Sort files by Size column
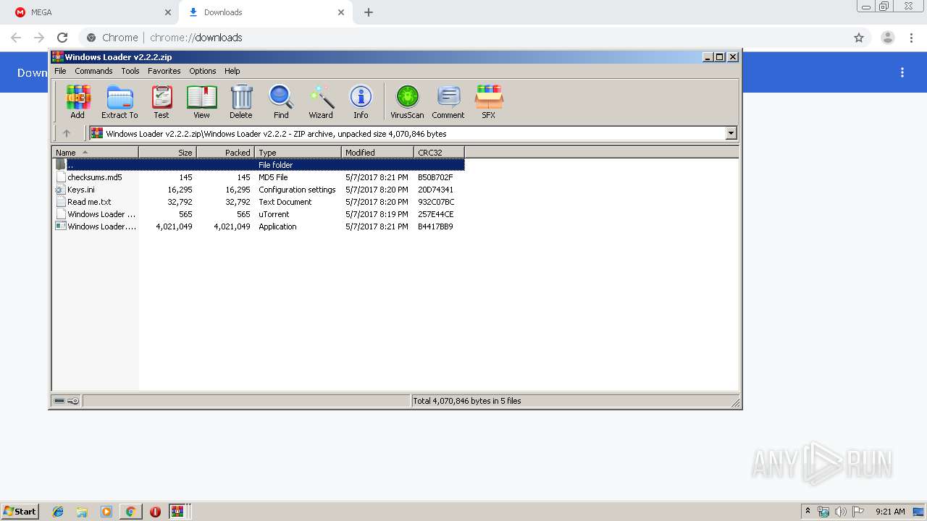This screenshot has height=521, width=927. [x=167, y=152]
